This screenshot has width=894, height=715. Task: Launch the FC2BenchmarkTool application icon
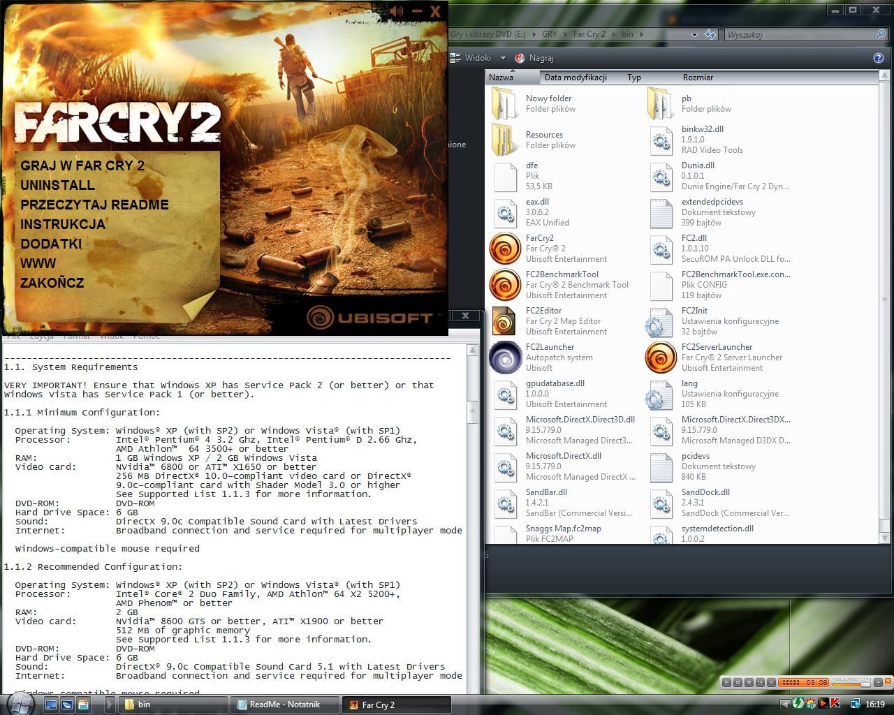505,285
